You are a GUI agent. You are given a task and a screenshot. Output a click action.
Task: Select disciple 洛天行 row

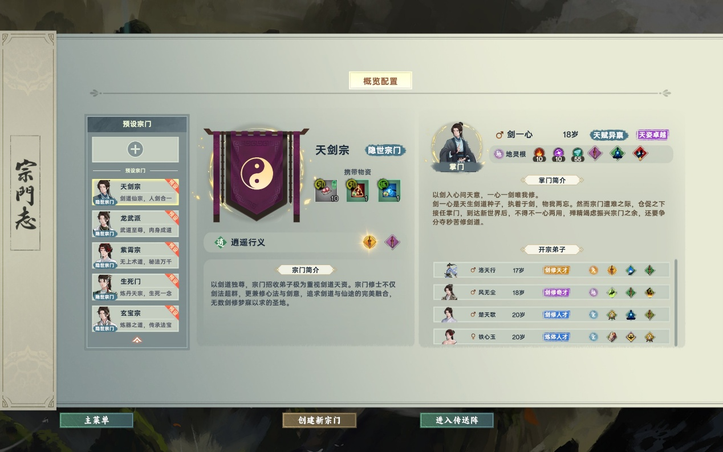click(551, 270)
